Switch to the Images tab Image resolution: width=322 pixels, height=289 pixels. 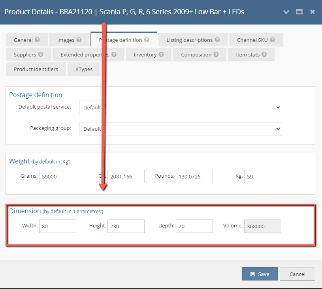point(69,40)
